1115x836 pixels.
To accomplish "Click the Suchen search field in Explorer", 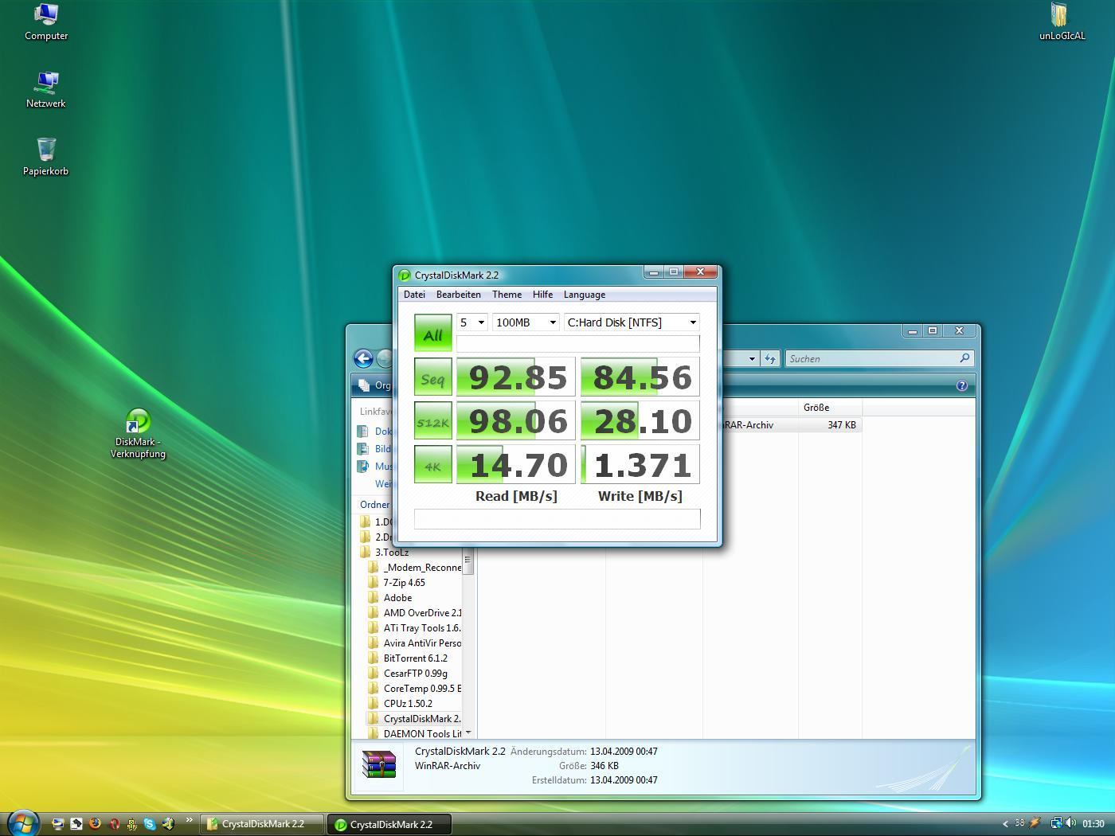I will pyautogui.click(x=879, y=359).
